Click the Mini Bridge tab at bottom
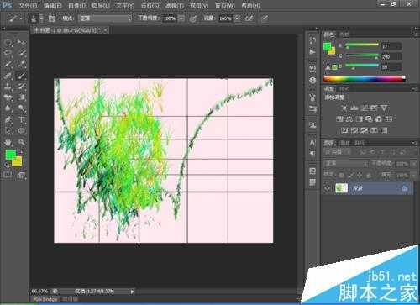 tap(45, 299)
